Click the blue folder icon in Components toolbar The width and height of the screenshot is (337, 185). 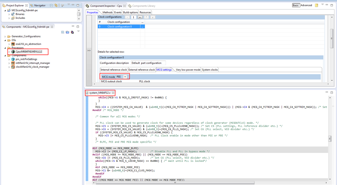point(67,32)
